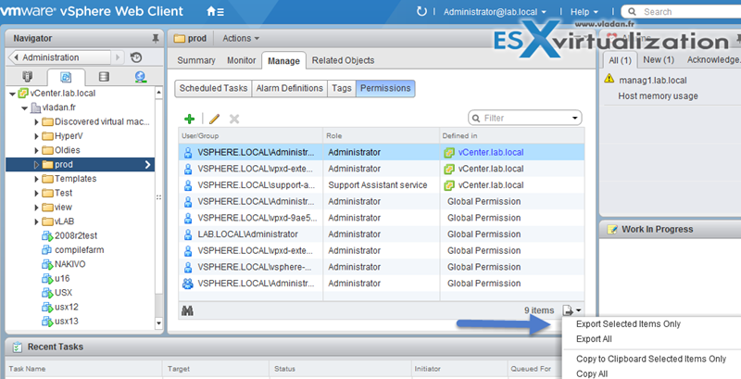
Task: Choose Export All menu entry
Action: click(594, 339)
